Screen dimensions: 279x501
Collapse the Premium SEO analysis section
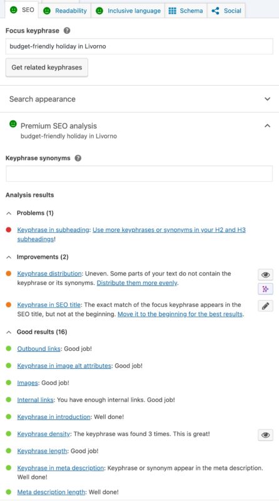(x=268, y=126)
